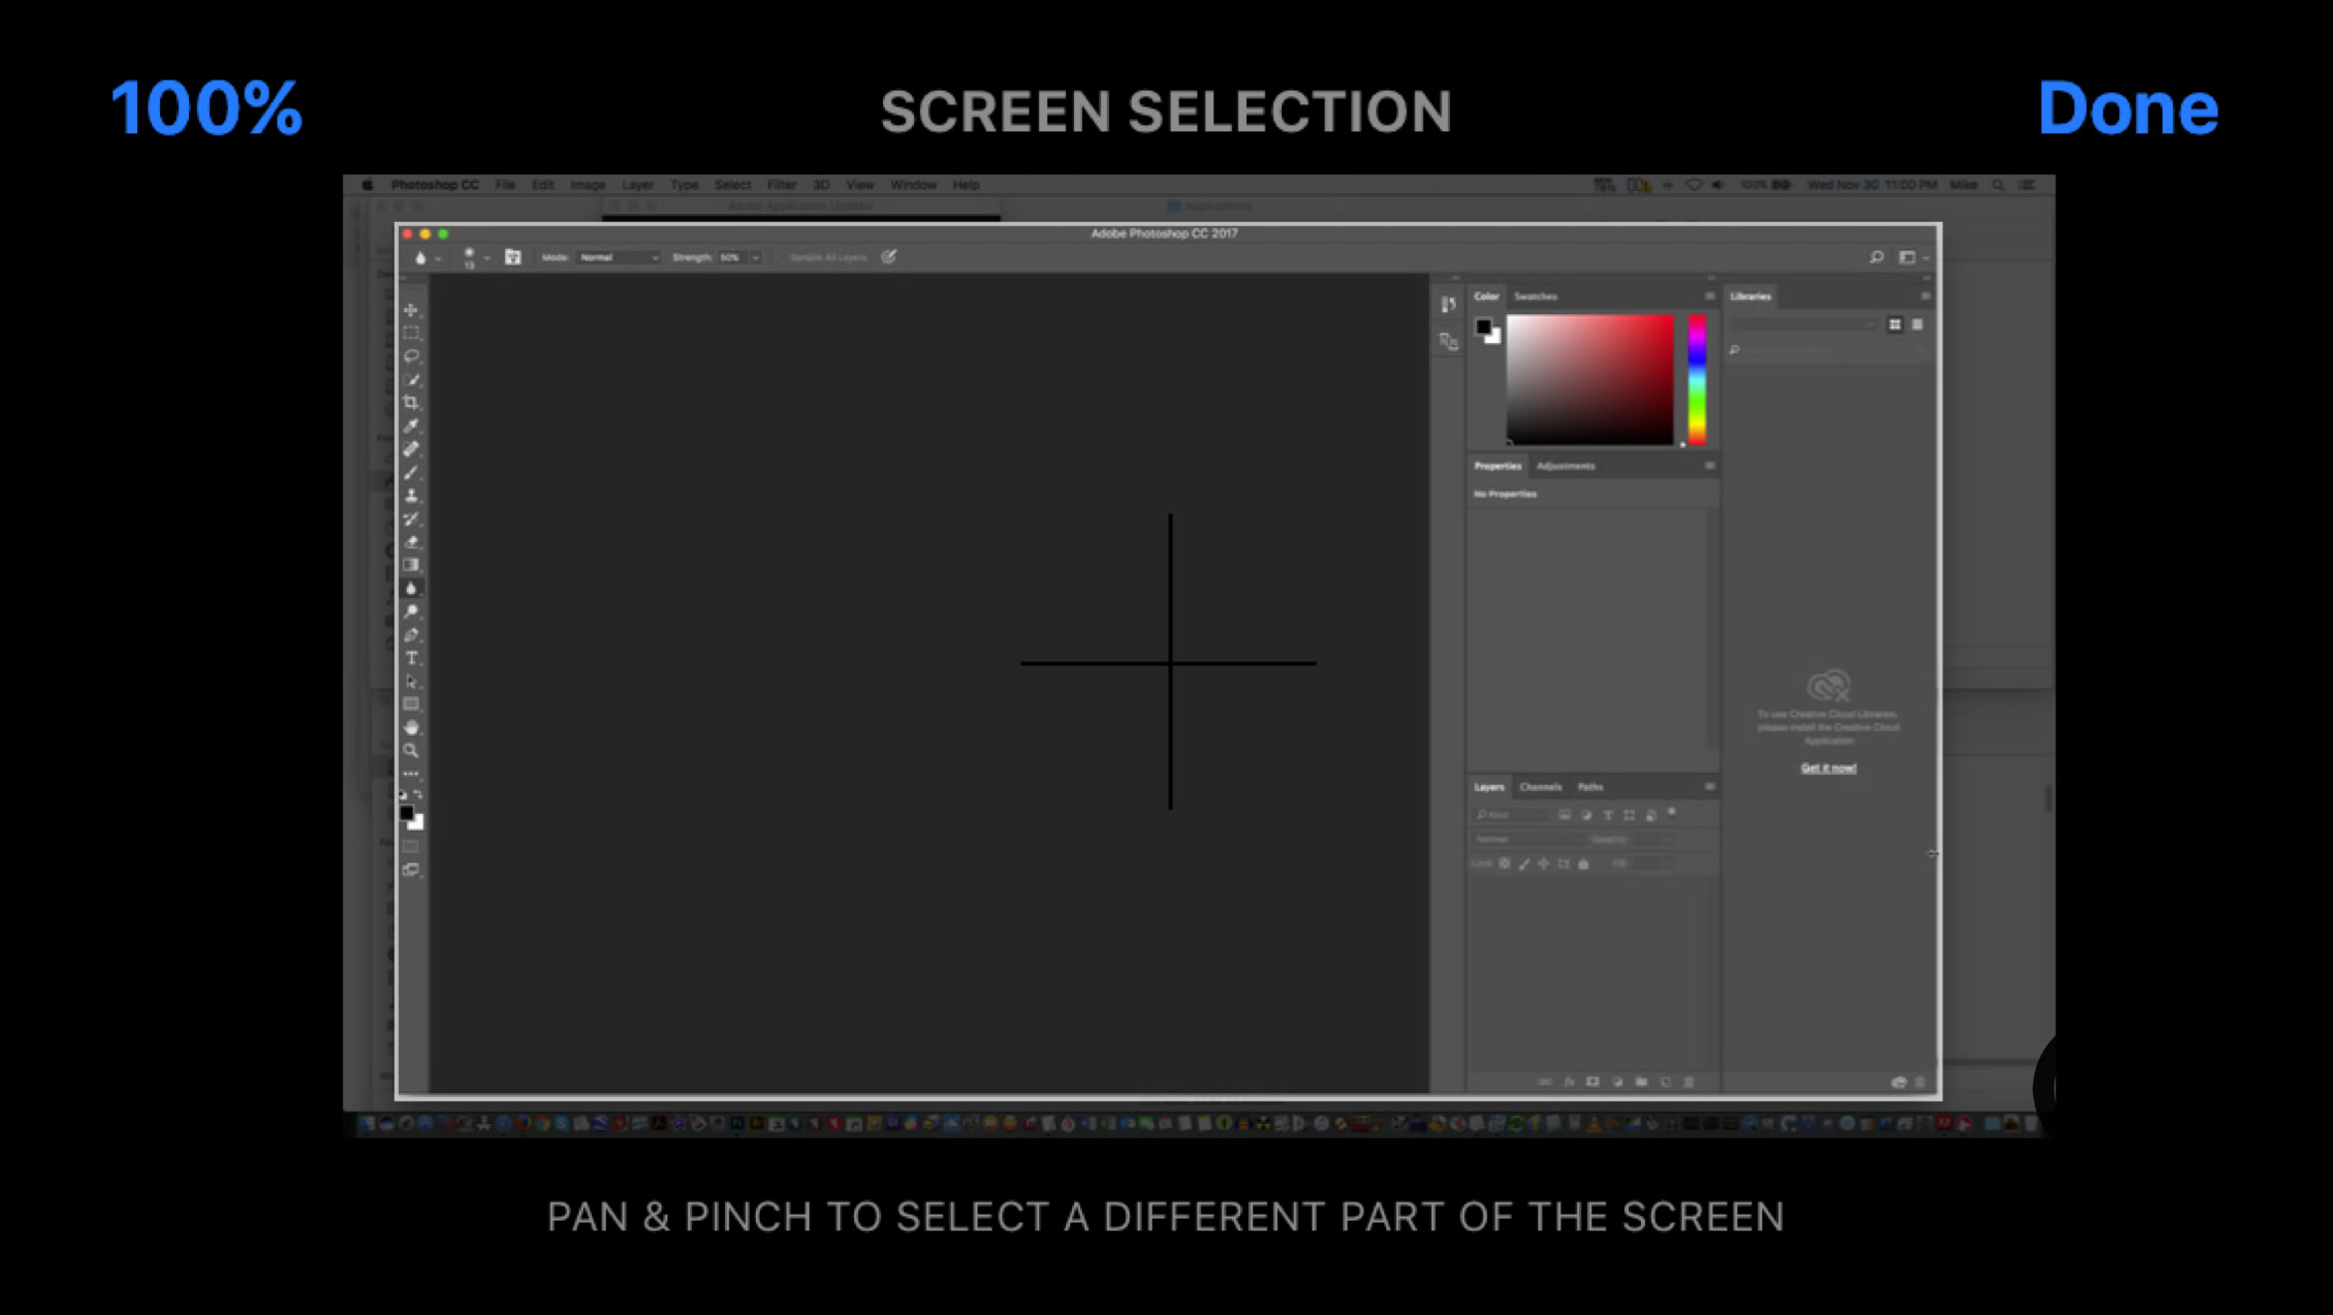Open the Filter menu
The height and width of the screenshot is (1315, 2333).
(782, 184)
